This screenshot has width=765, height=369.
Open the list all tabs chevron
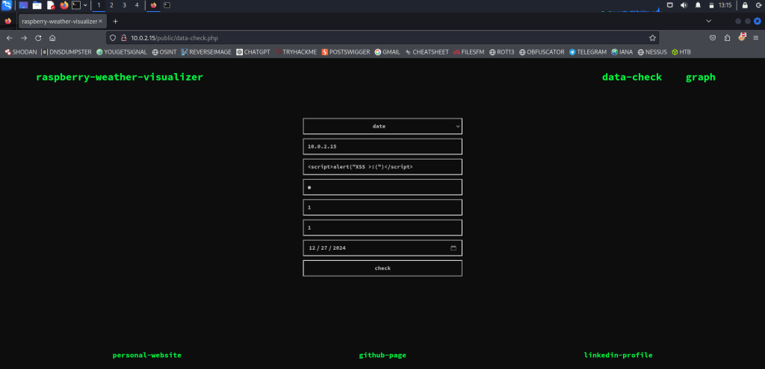pos(709,21)
